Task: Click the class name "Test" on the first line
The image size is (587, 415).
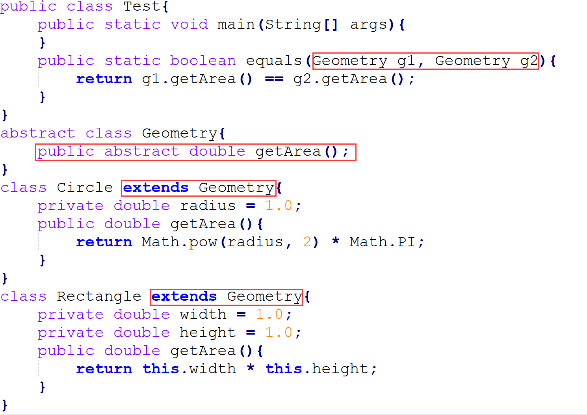Action: (142, 6)
